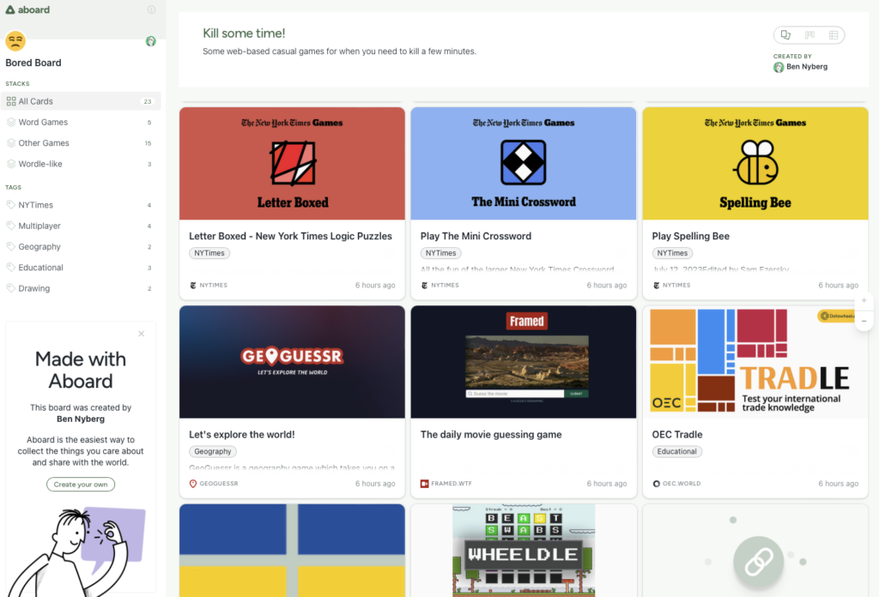Open the Play Spelling Bee title

691,237
